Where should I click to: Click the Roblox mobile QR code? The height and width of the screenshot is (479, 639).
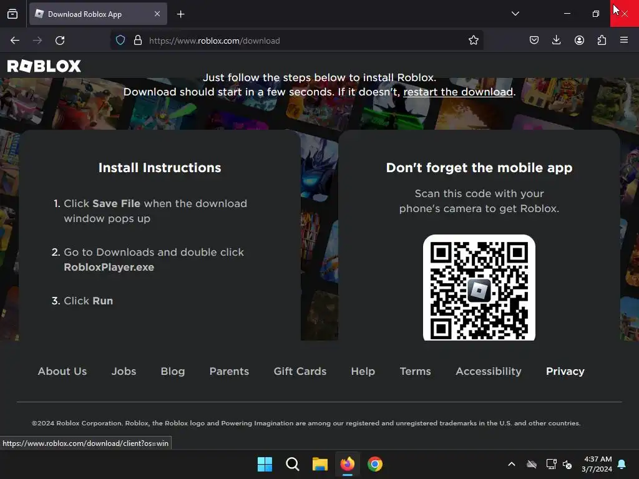click(x=479, y=288)
